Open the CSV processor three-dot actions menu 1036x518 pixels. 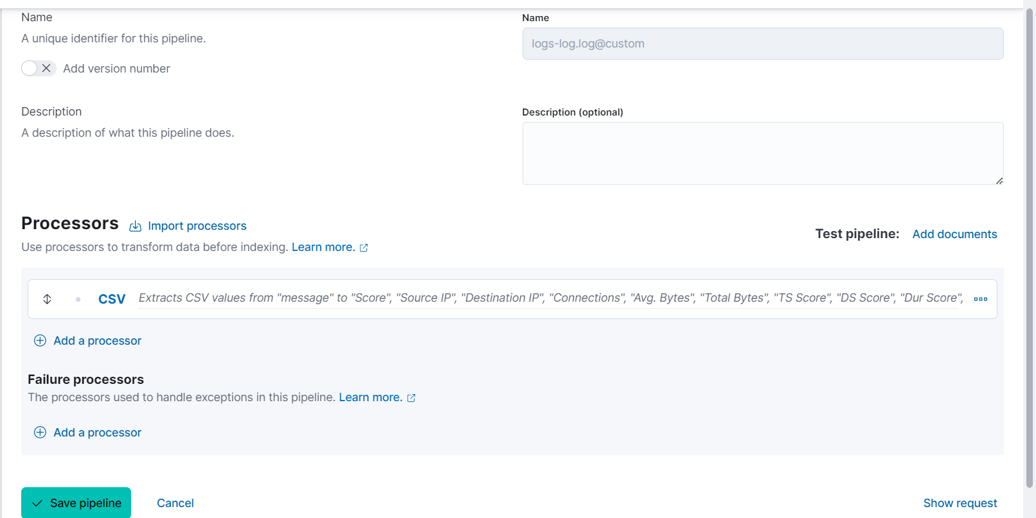pyautogui.click(x=980, y=299)
